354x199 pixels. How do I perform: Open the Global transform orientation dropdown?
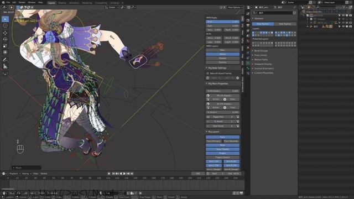112,7
